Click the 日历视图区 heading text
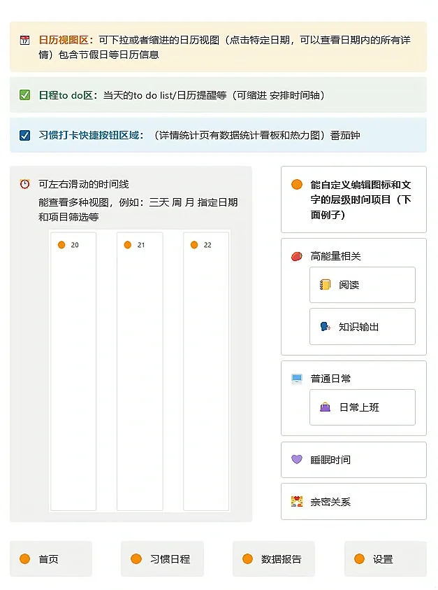 click(66, 41)
